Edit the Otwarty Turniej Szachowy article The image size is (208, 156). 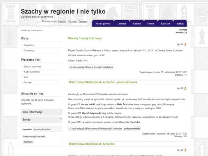click(185, 44)
